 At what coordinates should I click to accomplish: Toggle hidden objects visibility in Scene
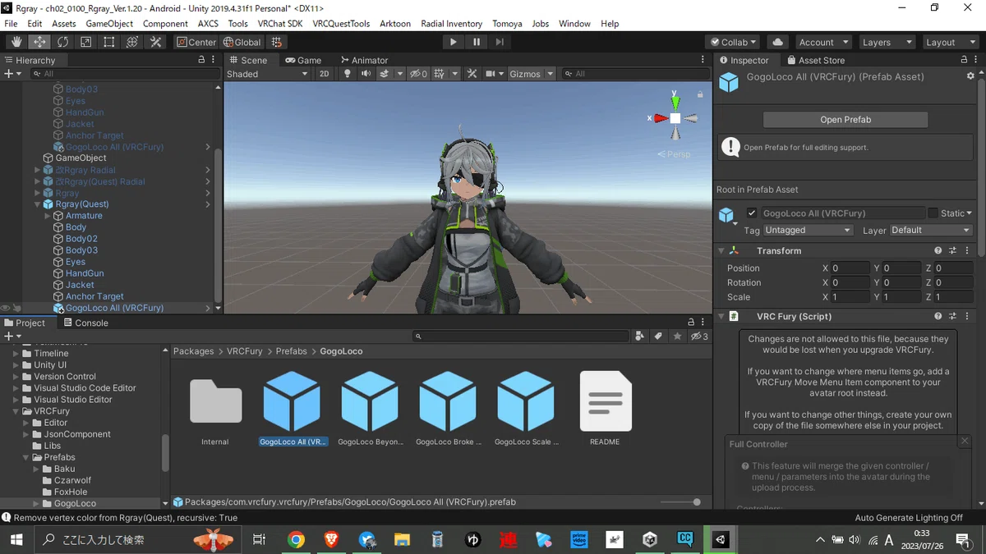click(x=419, y=74)
